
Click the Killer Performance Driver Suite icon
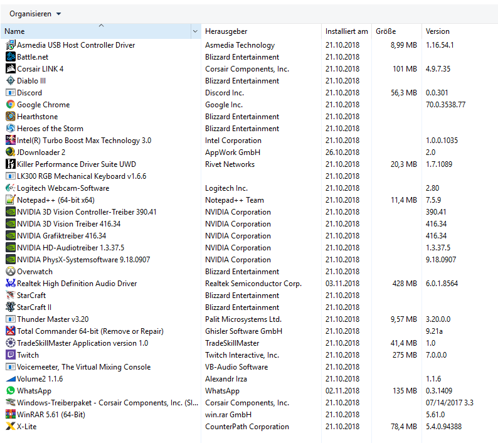pyautogui.click(x=11, y=164)
